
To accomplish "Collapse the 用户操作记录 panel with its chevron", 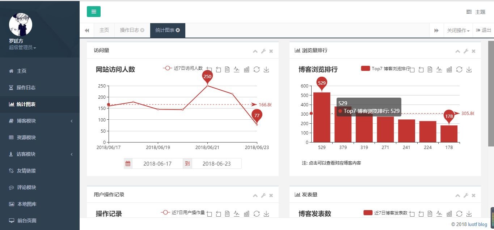I will (255, 196).
